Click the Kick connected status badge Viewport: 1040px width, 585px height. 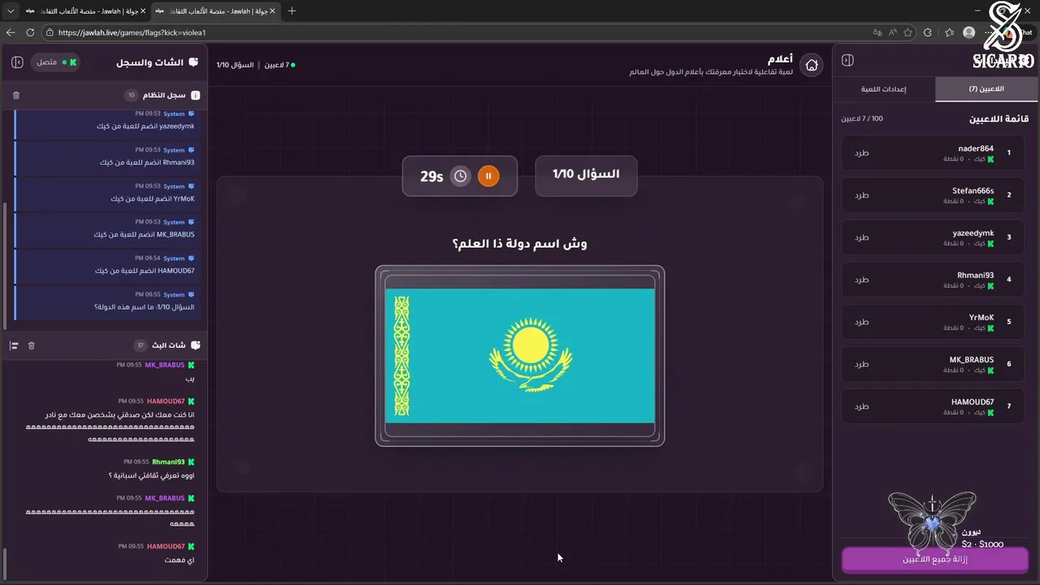point(55,62)
